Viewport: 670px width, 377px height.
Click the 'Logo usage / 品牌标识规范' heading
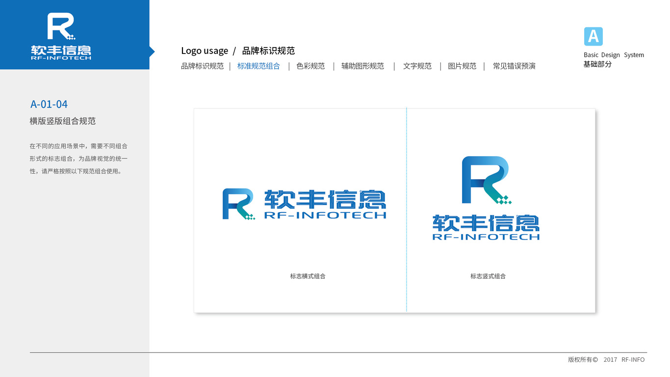[x=238, y=51]
